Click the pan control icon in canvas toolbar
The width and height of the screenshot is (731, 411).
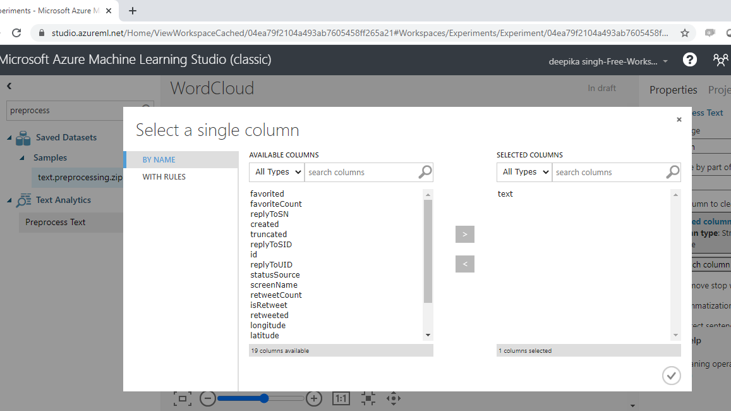pyautogui.click(x=394, y=398)
